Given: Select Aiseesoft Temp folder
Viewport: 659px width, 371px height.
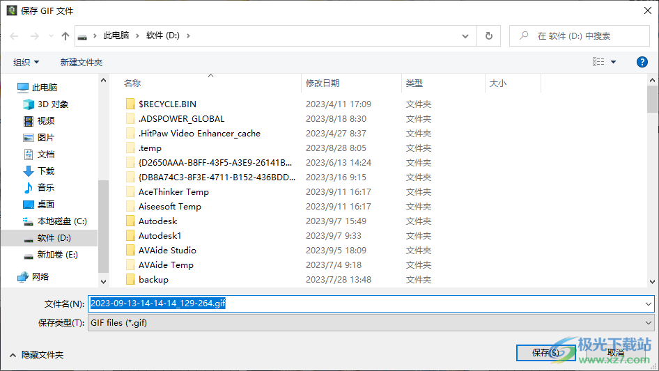Looking at the screenshot, I should (x=170, y=206).
